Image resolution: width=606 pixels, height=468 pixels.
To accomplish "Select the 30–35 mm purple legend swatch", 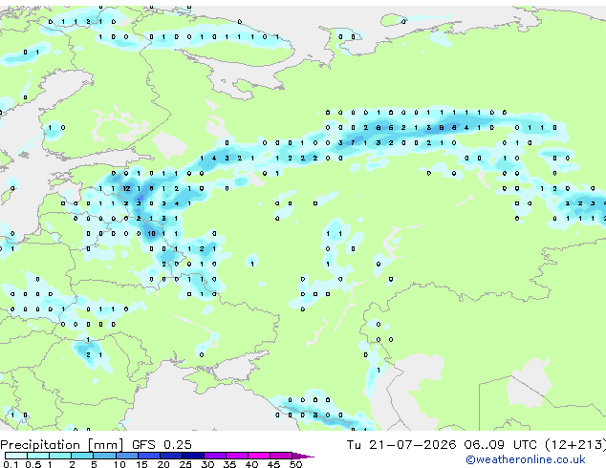I will pos(214,456).
